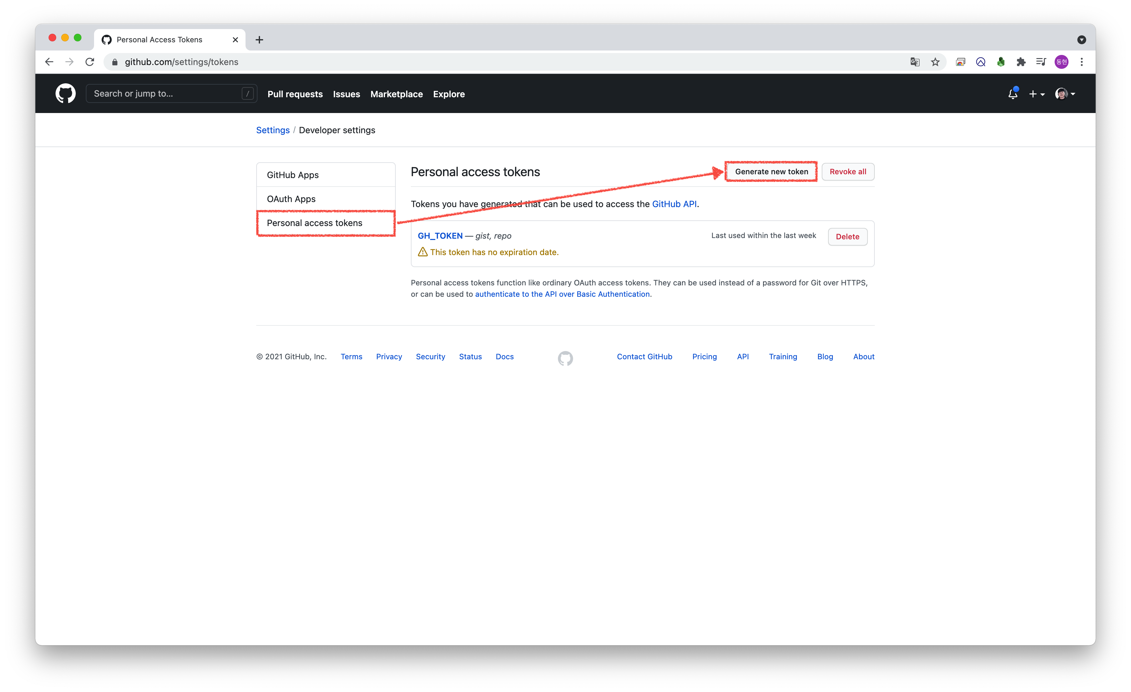1131x692 pixels.
Task: Open the Chrome three-dot menu
Action: [x=1081, y=62]
